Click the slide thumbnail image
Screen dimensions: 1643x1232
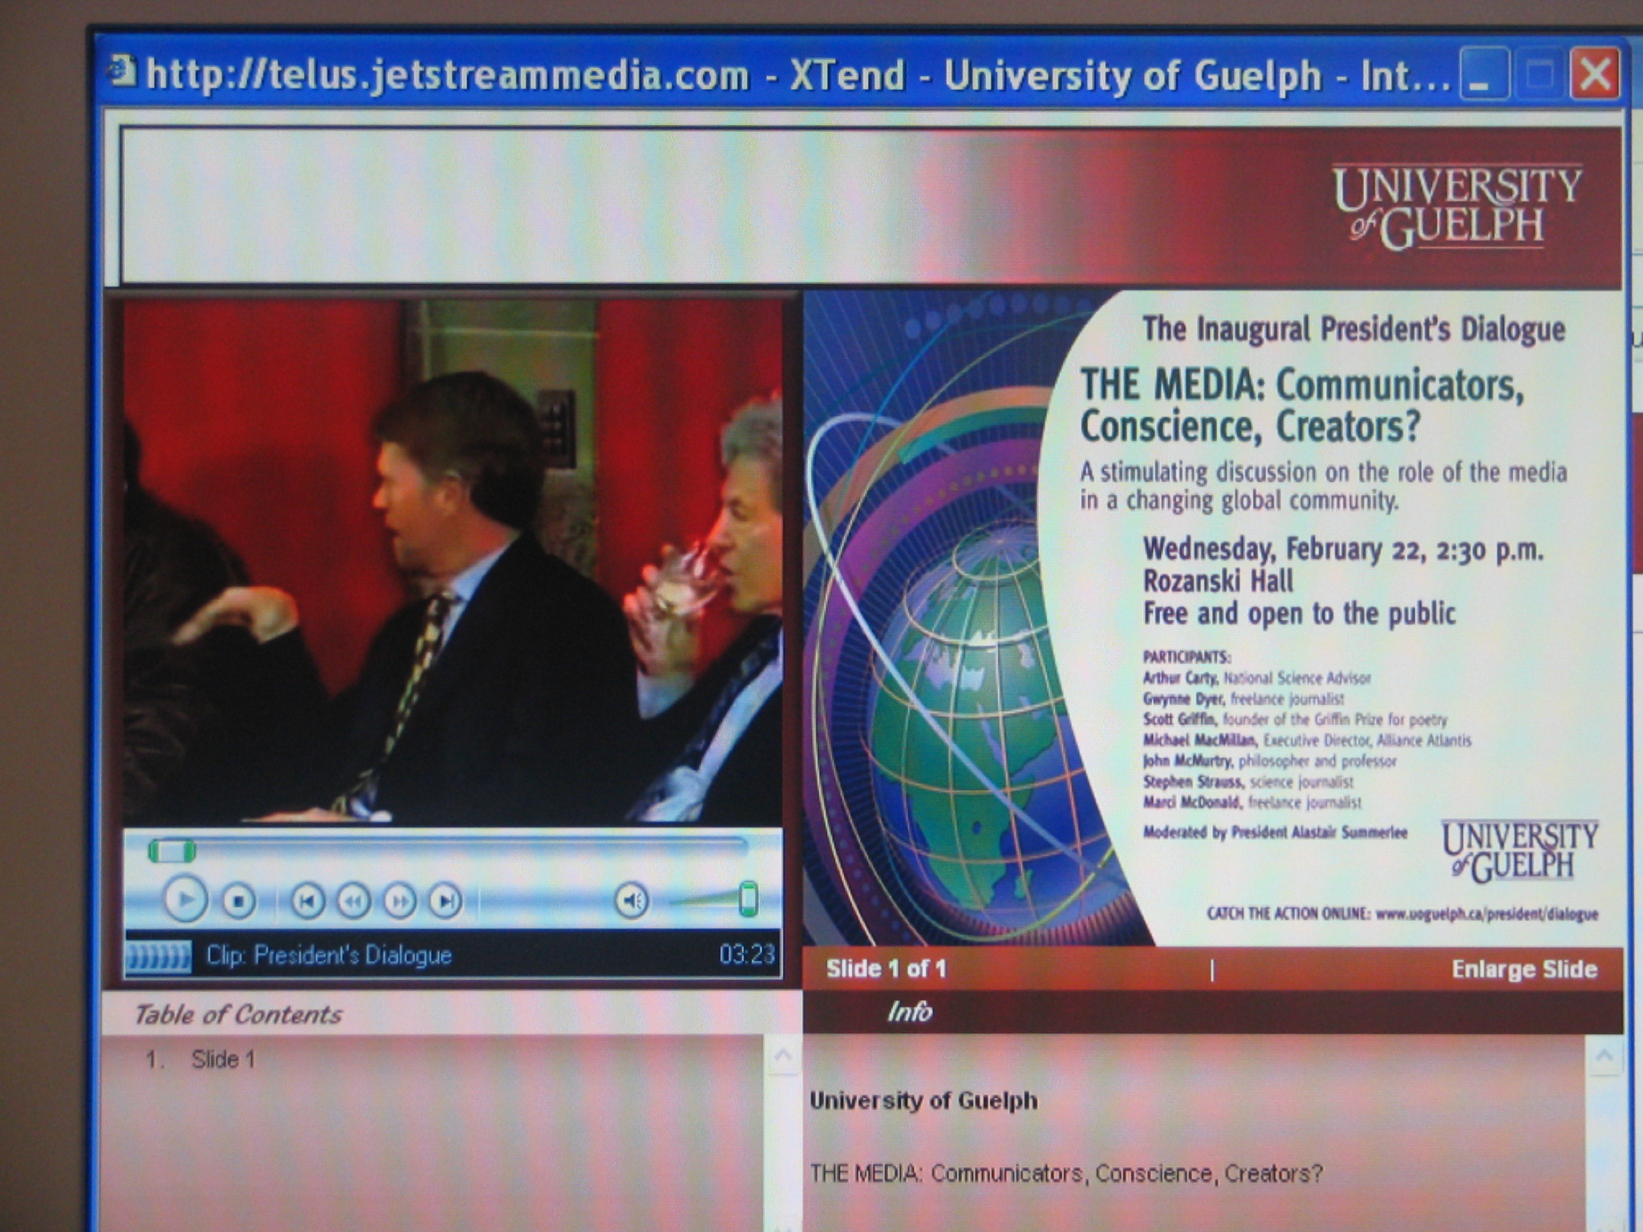point(1212,618)
